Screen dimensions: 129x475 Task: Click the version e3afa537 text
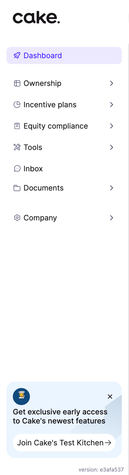click(x=101, y=470)
